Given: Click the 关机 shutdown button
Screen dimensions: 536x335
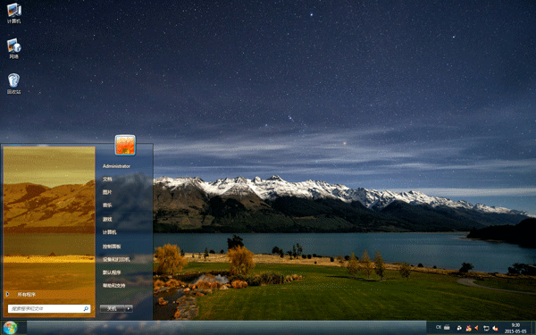Looking at the screenshot, I should (113, 309).
